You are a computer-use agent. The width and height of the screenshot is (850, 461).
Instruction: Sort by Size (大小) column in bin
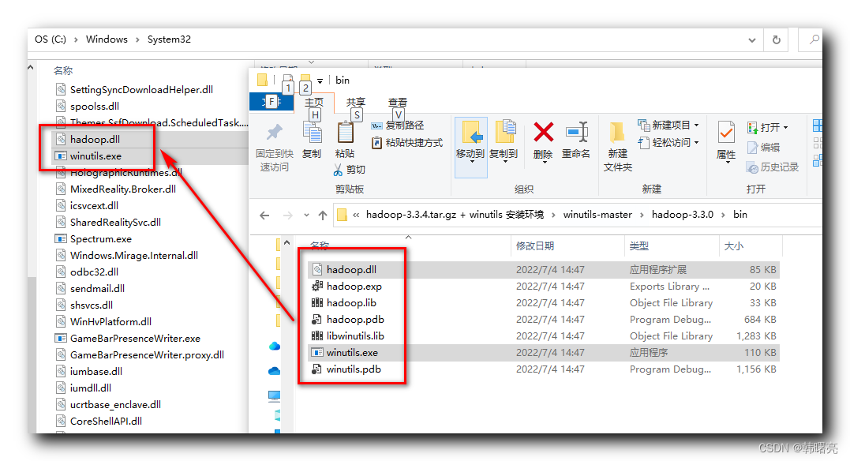coord(751,246)
